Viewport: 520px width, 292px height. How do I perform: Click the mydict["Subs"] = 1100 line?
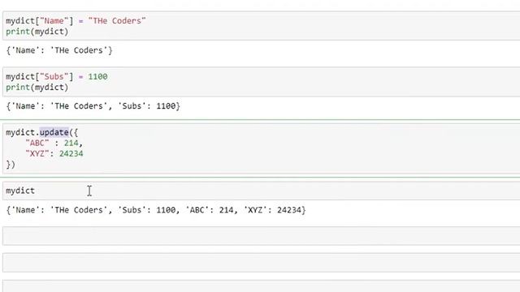(57, 77)
